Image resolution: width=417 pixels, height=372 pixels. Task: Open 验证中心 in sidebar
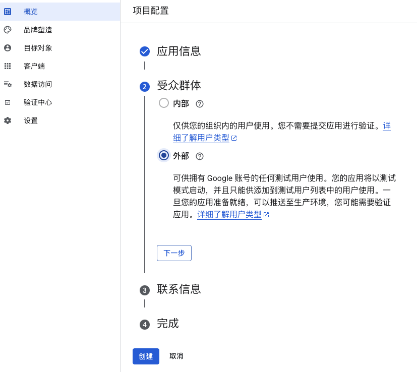tap(60, 102)
